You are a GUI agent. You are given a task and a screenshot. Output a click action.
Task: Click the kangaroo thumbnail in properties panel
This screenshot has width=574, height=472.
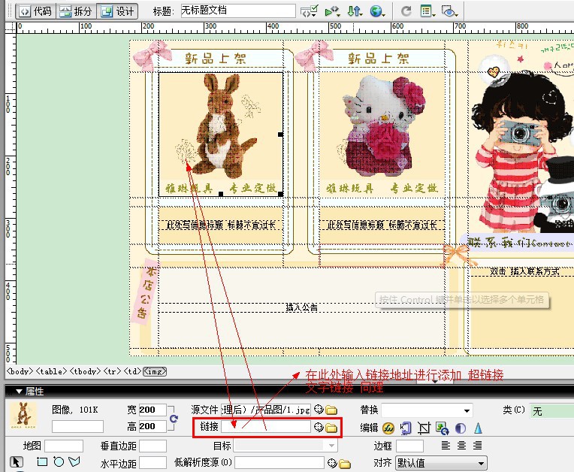point(23,416)
